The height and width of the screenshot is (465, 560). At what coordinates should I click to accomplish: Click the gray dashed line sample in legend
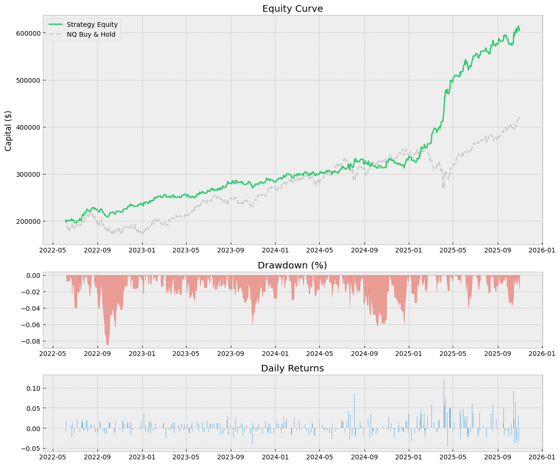coord(56,34)
